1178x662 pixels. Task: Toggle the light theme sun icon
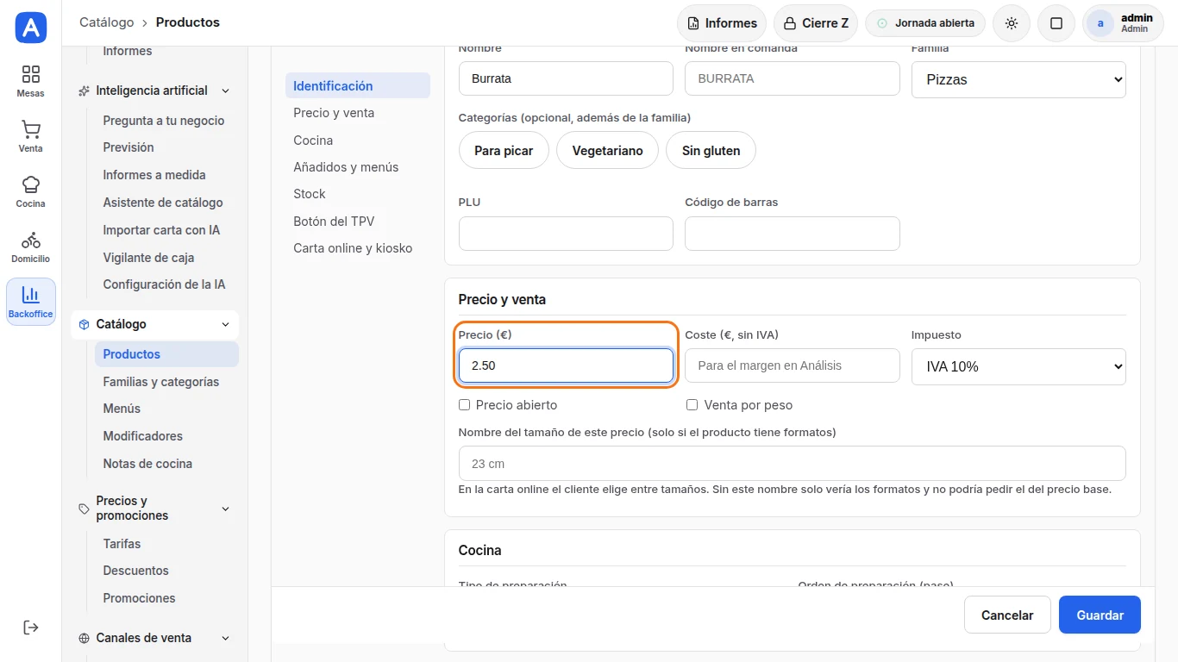pyautogui.click(x=1012, y=23)
